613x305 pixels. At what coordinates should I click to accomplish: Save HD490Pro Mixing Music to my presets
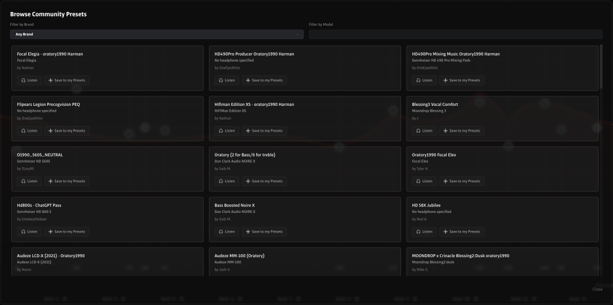click(x=462, y=81)
